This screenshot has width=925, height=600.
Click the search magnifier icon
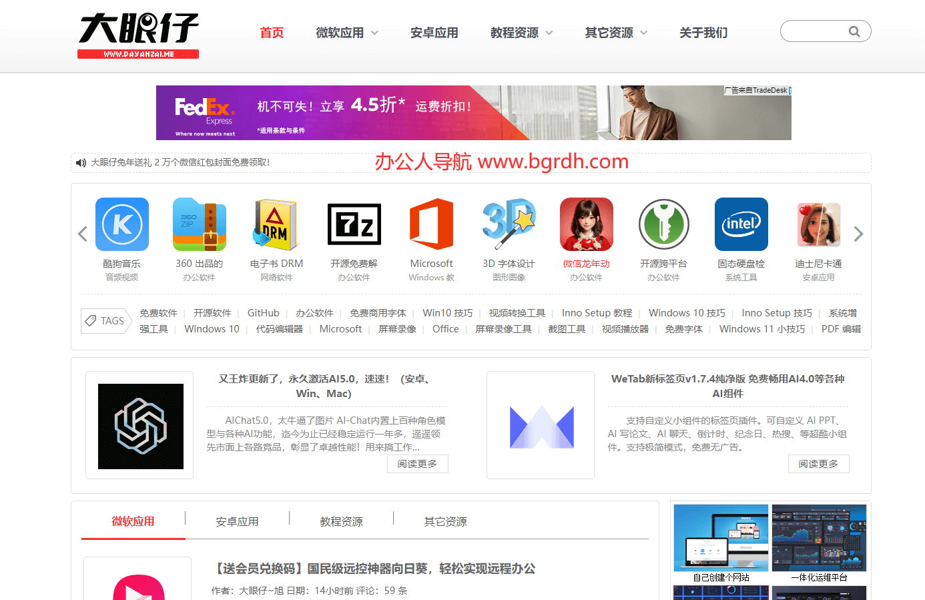pyautogui.click(x=854, y=31)
